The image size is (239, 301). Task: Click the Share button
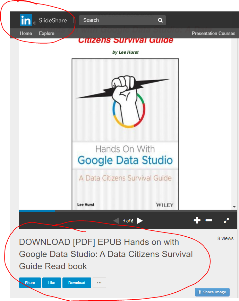30,283
